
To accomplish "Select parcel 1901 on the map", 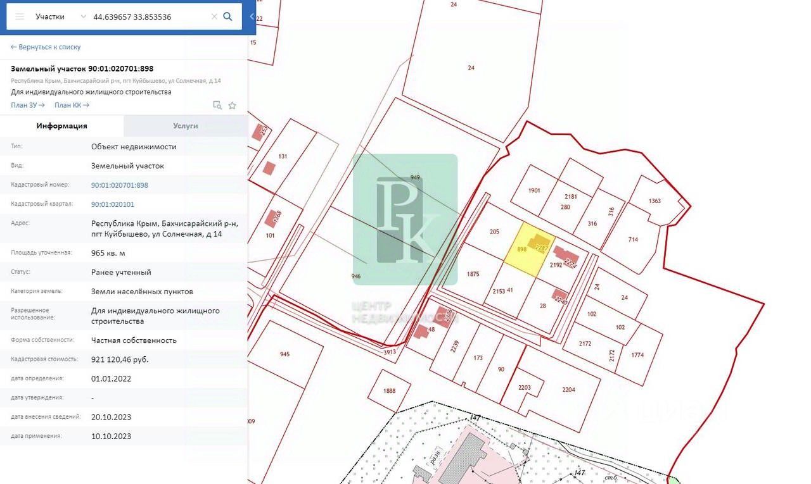I will tap(534, 190).
